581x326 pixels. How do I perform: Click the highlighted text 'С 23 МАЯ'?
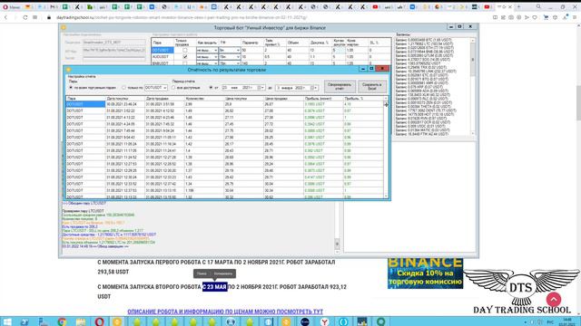point(214,287)
